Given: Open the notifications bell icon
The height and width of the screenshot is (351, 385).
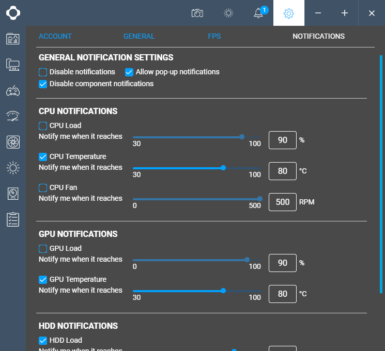Looking at the screenshot, I should pos(259,13).
